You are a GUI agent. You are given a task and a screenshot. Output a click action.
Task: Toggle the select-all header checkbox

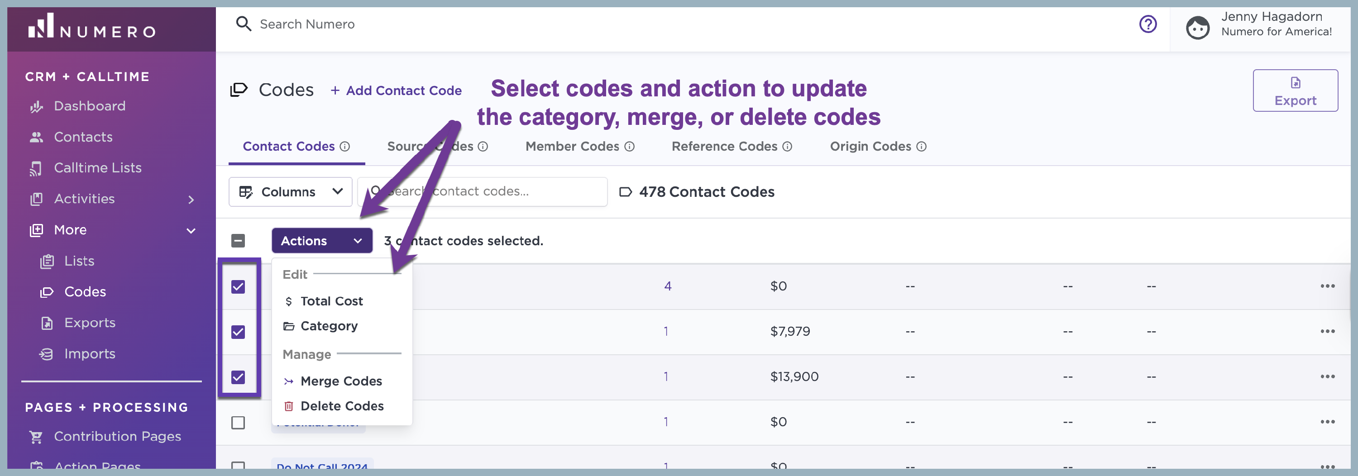tap(238, 241)
